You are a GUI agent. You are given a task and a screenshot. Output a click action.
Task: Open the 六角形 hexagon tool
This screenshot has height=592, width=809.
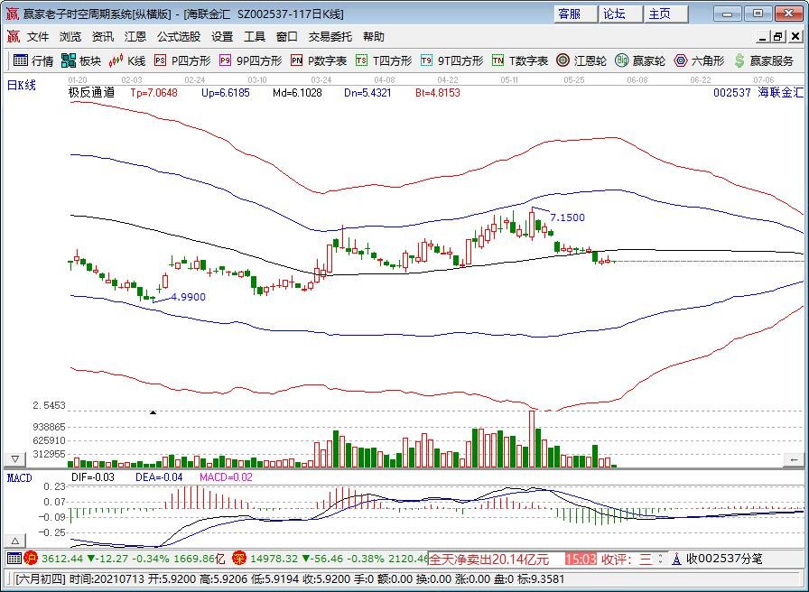point(699,60)
